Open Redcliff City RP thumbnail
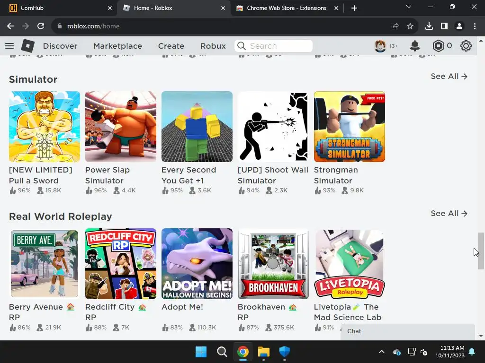This screenshot has width=485, height=363. [121, 264]
